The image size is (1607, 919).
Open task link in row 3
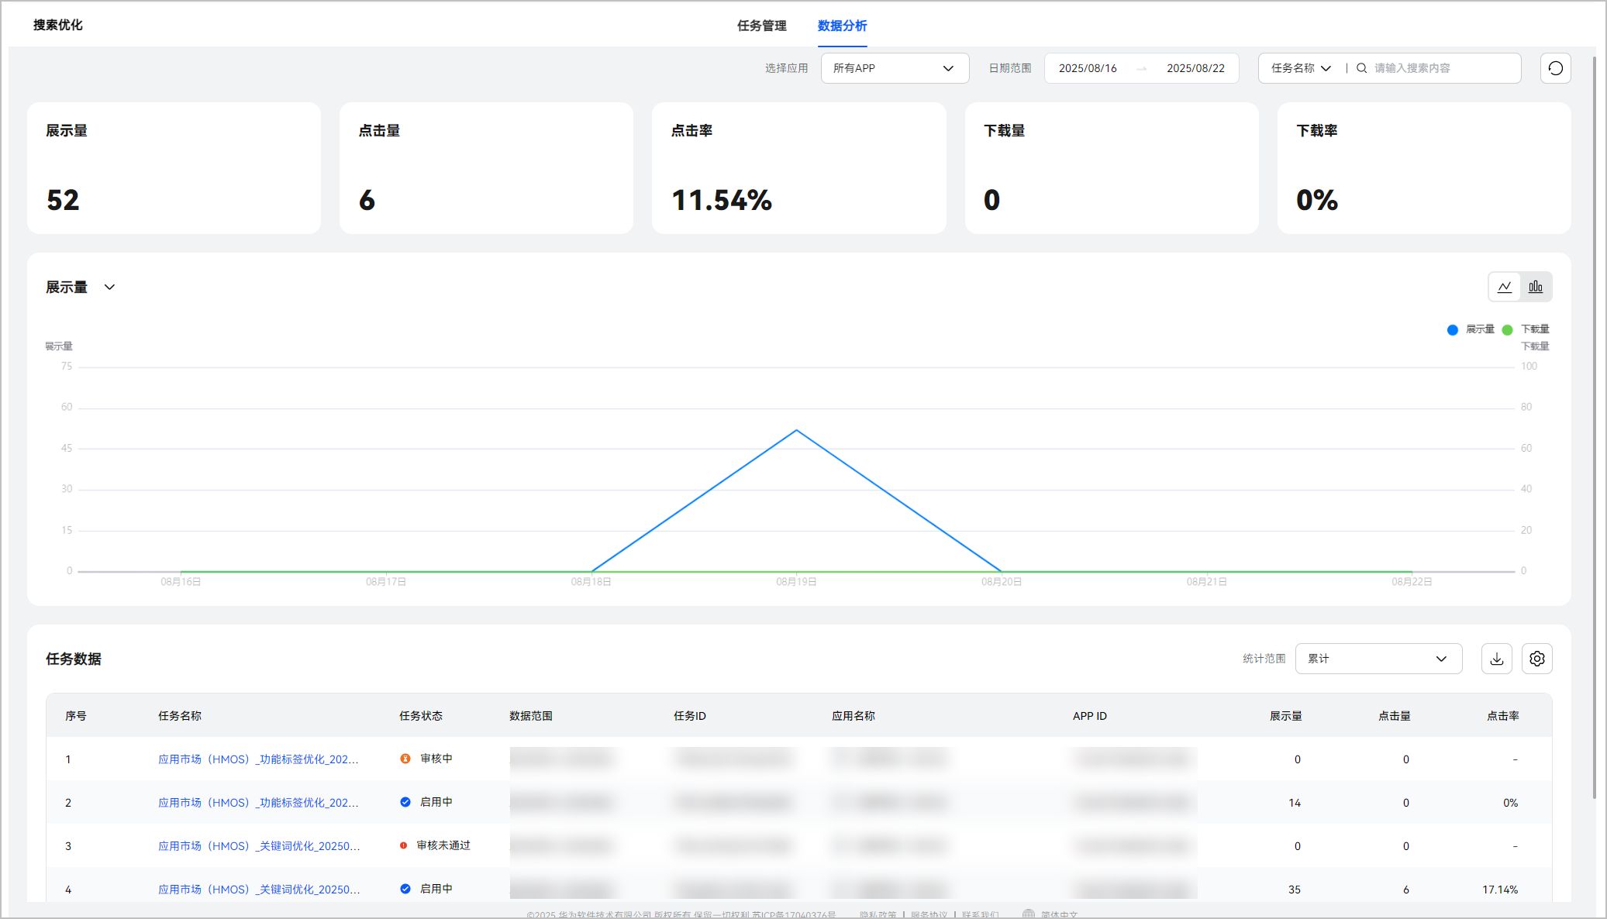click(x=259, y=846)
